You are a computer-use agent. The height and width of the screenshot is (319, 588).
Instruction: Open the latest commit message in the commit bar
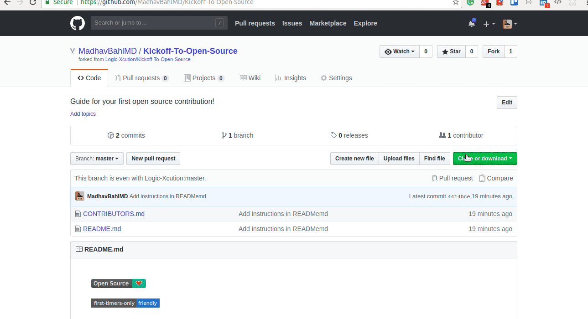(x=167, y=196)
